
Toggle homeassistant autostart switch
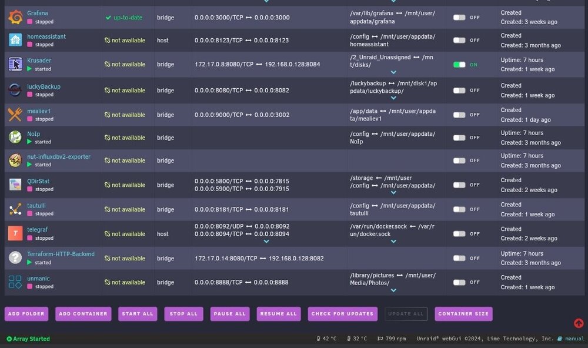459,40
